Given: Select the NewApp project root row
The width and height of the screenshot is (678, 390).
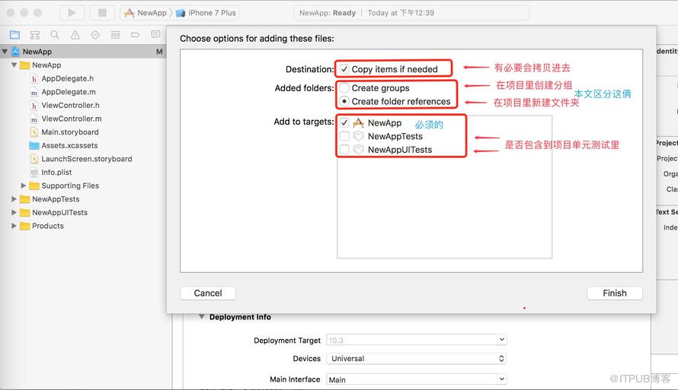Looking at the screenshot, I should click(83, 52).
